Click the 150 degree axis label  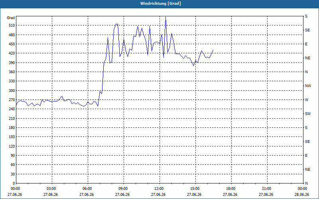point(12,137)
